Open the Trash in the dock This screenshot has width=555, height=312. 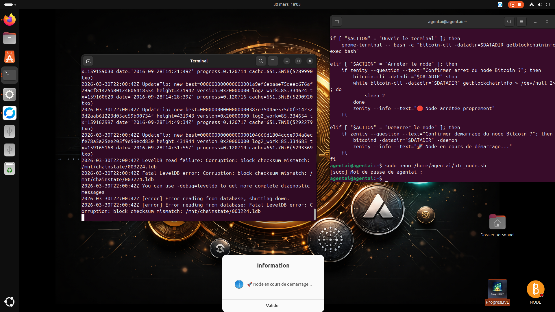pyautogui.click(x=10, y=168)
